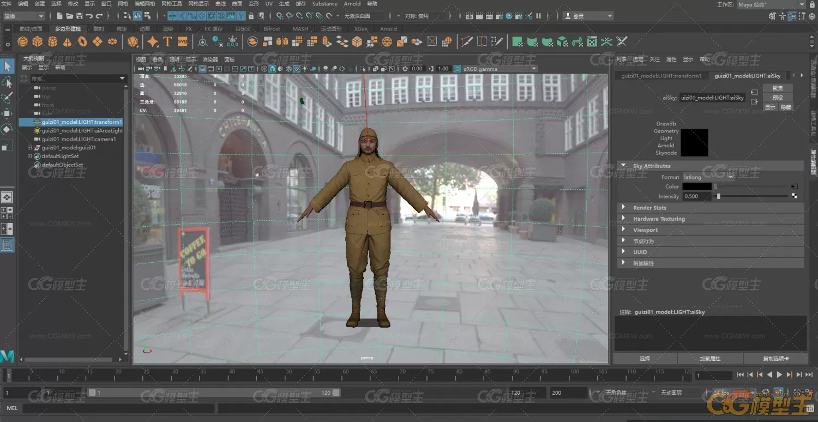Open the 文件 menu
This screenshot has width=818, height=422.
[7, 4]
